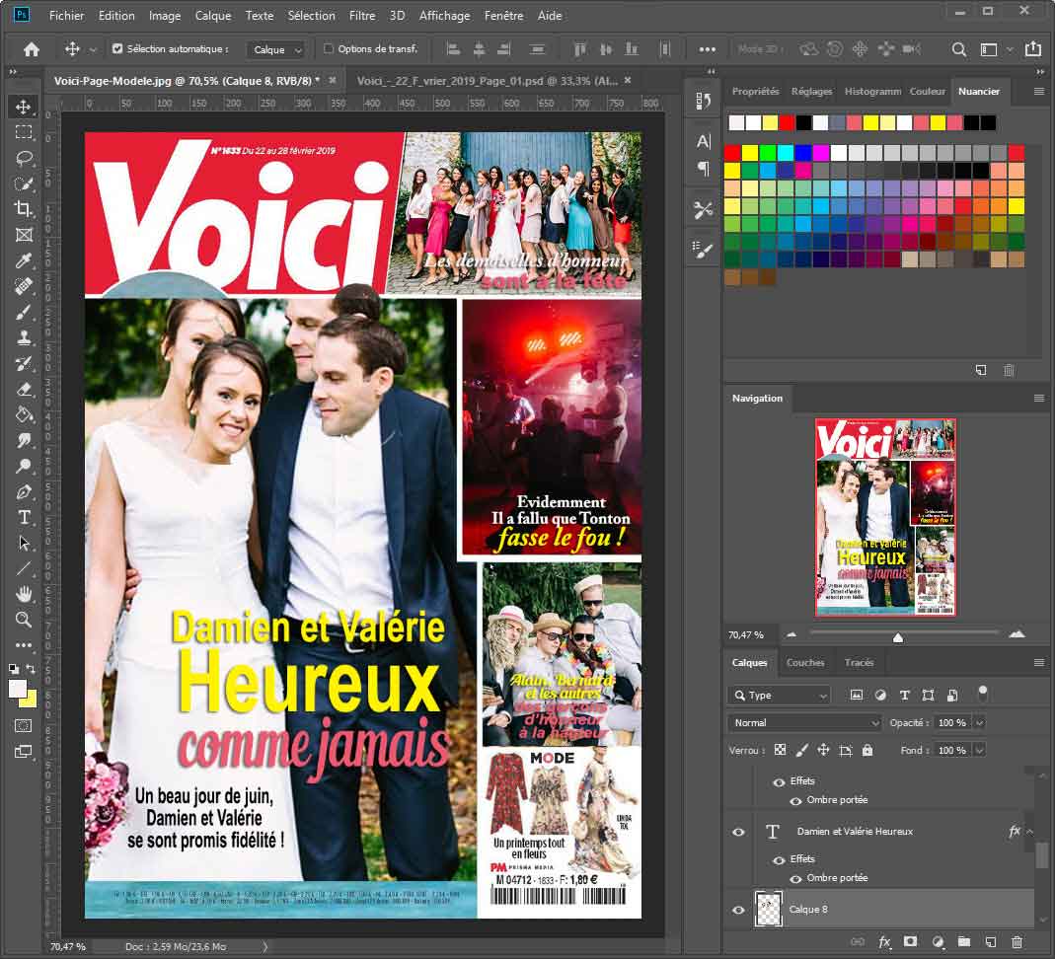Activate the Hand tool
The image size is (1055, 959).
24,594
